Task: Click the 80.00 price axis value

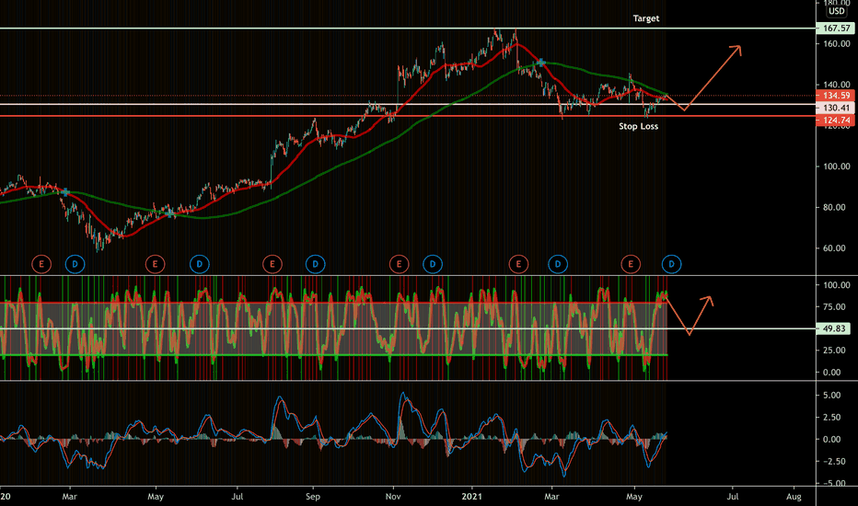Action: (834, 207)
